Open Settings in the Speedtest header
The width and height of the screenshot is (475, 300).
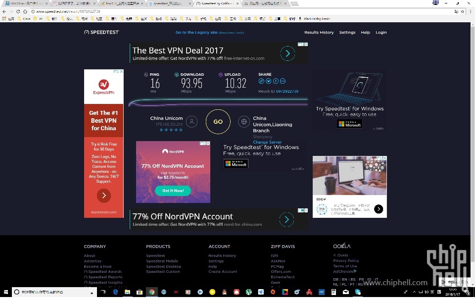[x=347, y=32]
